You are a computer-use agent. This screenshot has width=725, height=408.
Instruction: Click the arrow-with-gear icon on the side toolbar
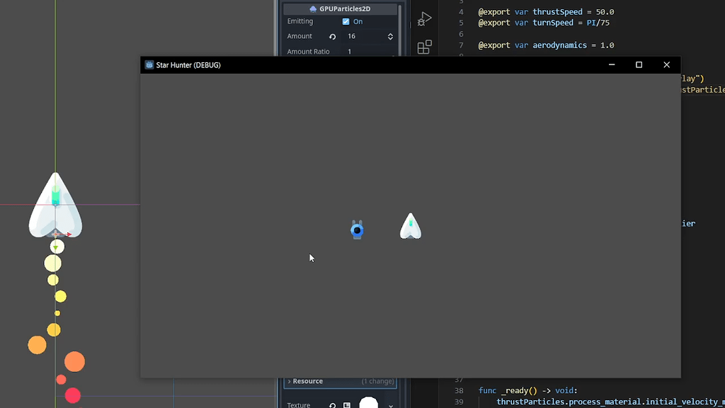point(423,19)
